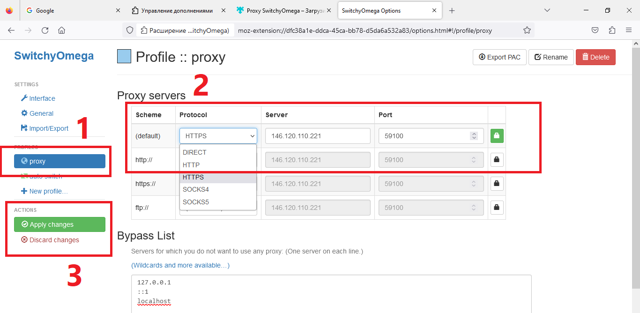Viewport: 640px width, 313px height.
Task: Choose HTTP from protocol list
Action: 218,165
